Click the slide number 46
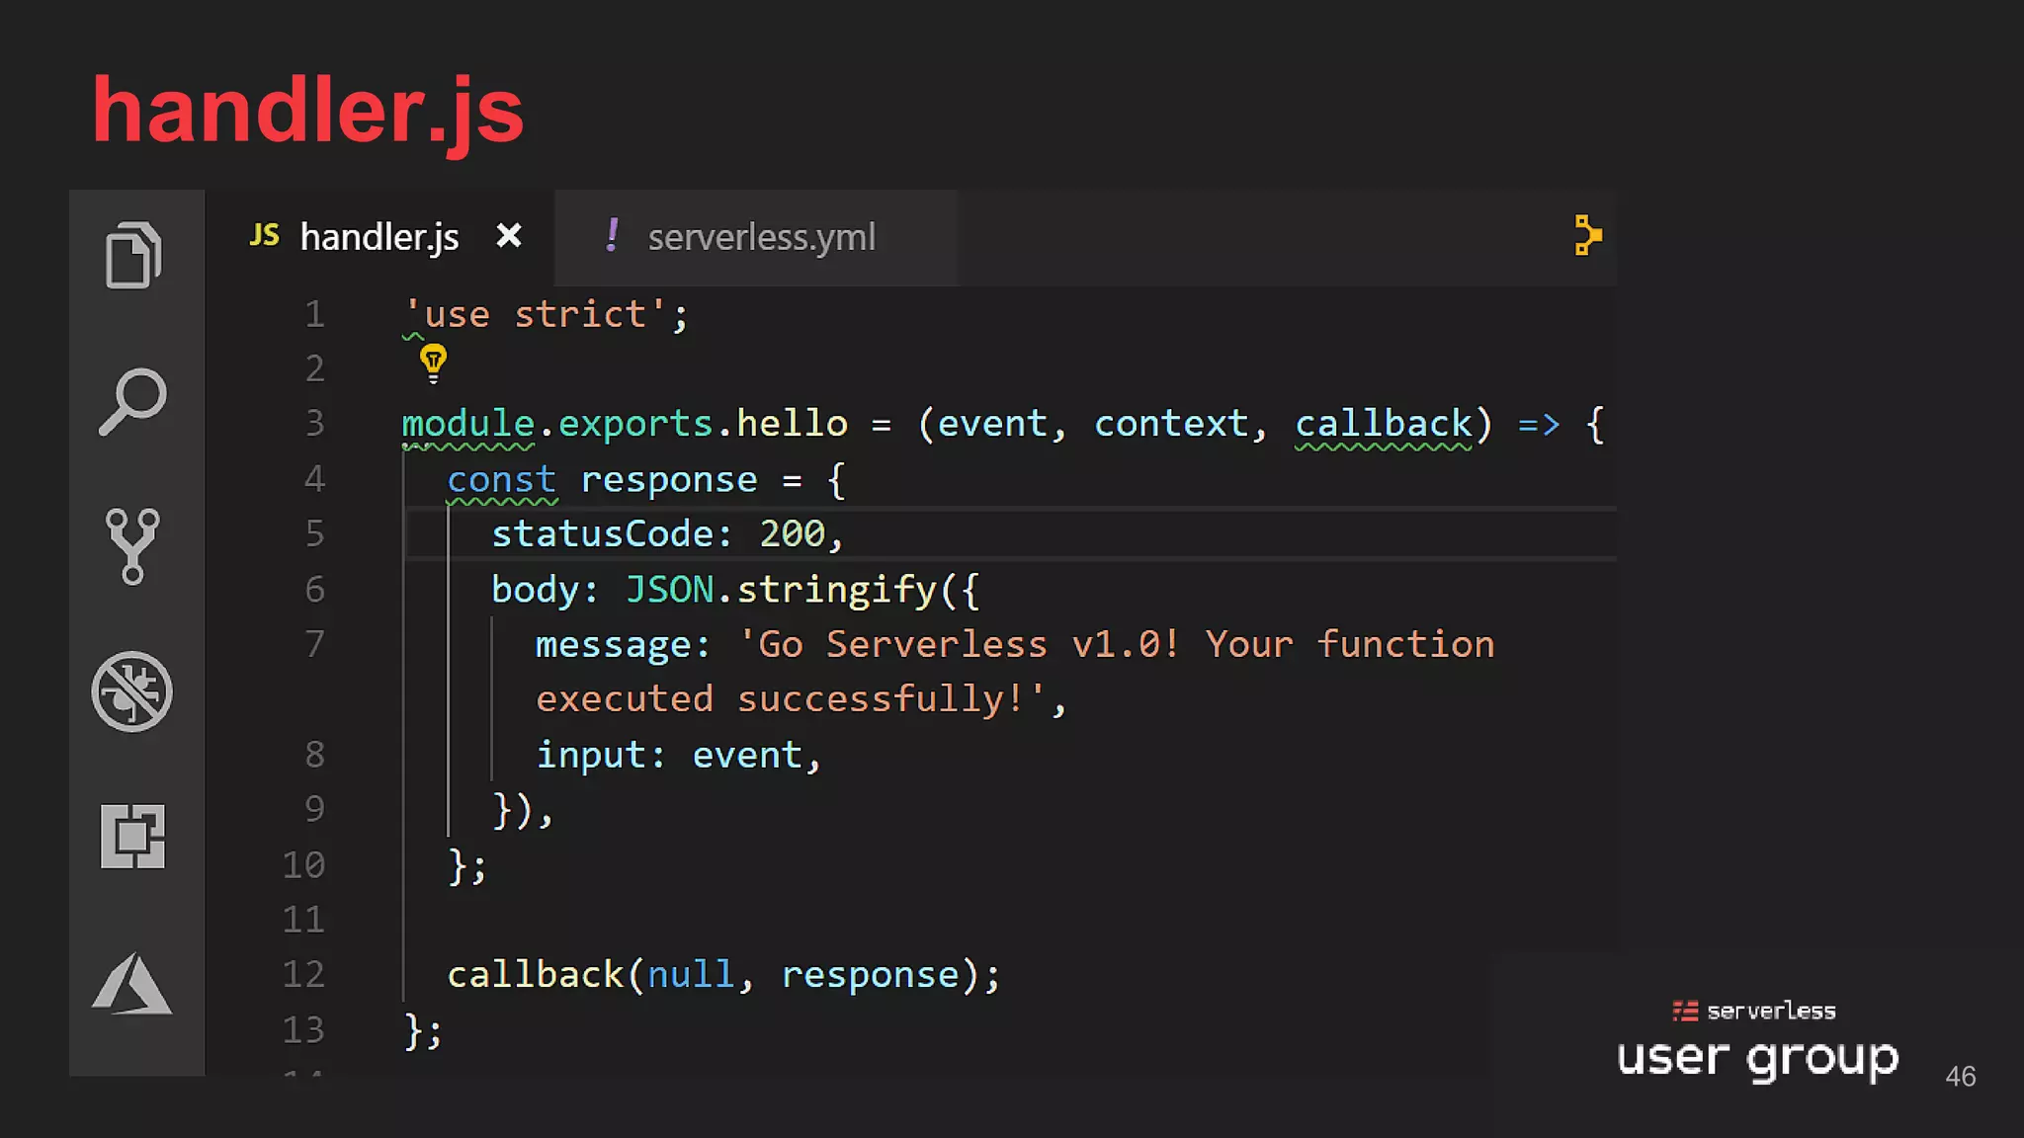Viewport: 2024px width, 1138px height. (1961, 1076)
